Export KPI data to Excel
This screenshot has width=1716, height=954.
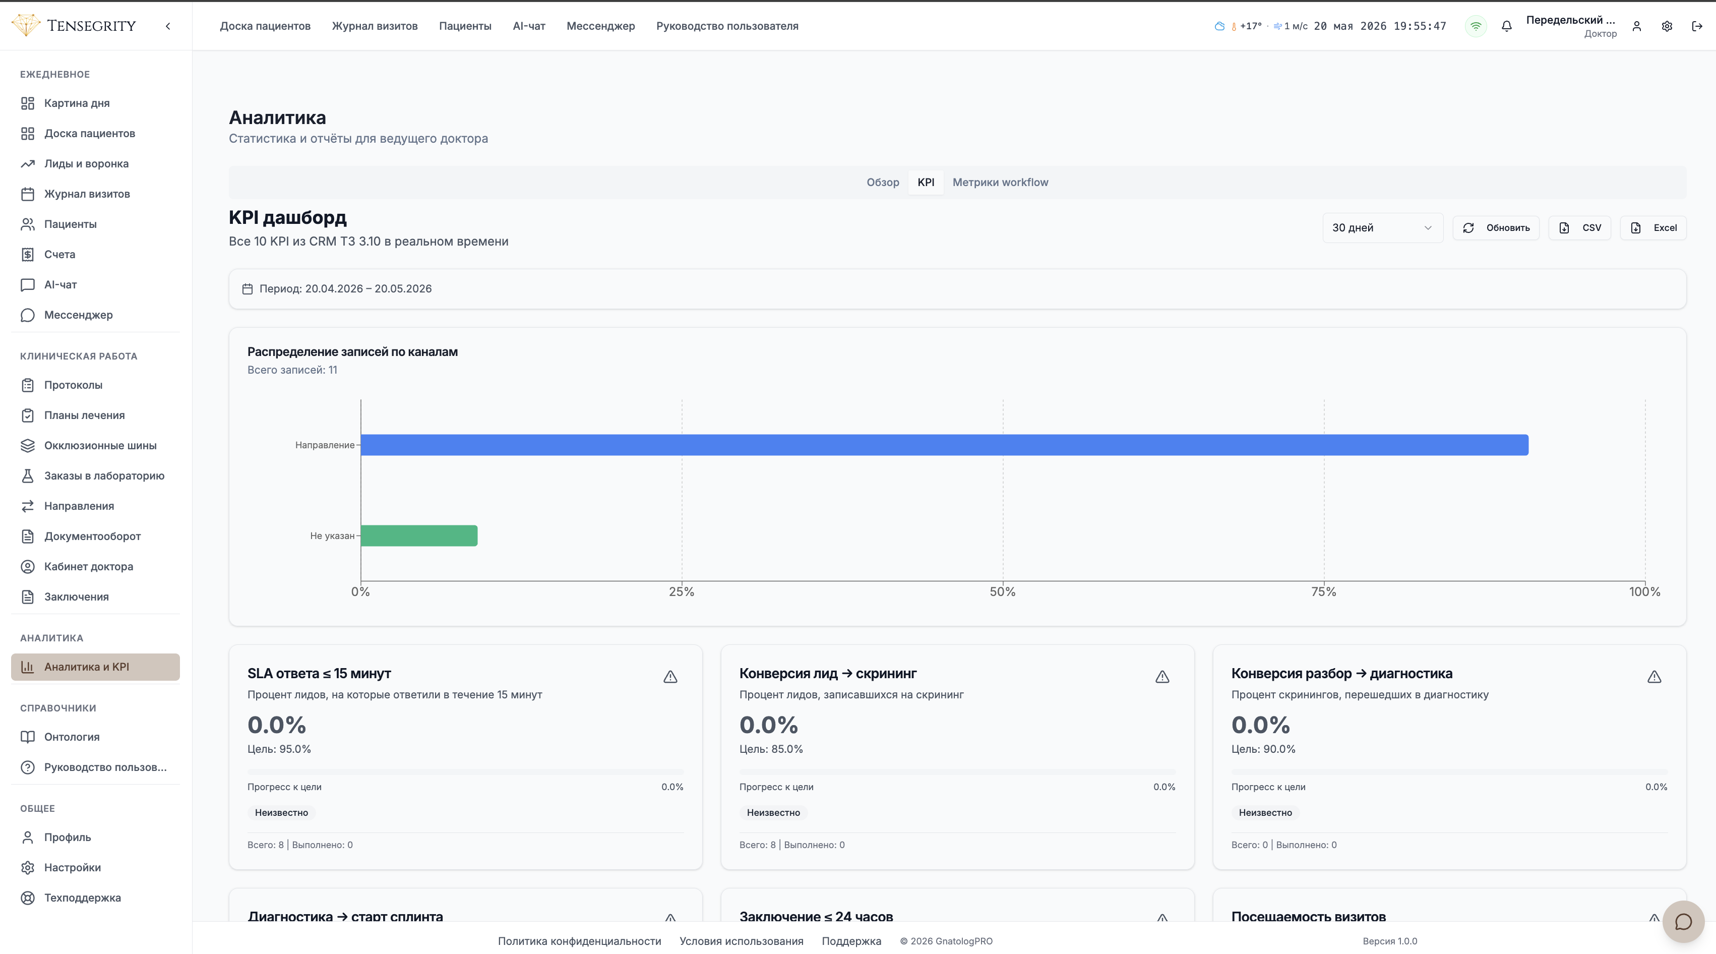pos(1653,228)
